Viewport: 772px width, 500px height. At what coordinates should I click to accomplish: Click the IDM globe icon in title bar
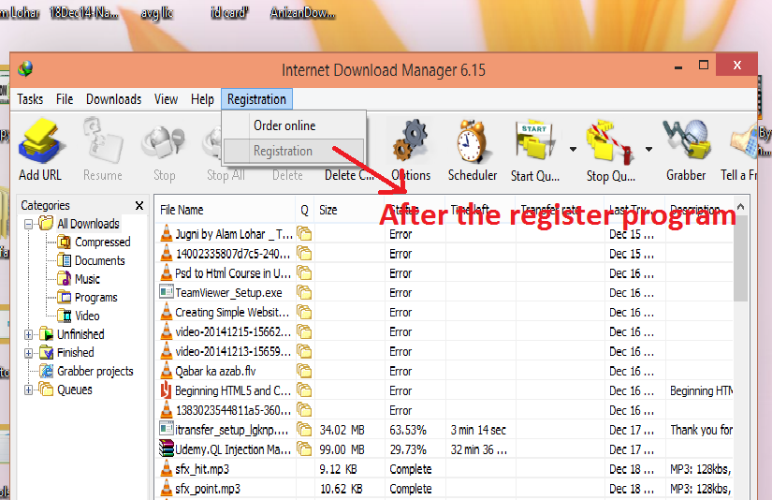(25, 68)
